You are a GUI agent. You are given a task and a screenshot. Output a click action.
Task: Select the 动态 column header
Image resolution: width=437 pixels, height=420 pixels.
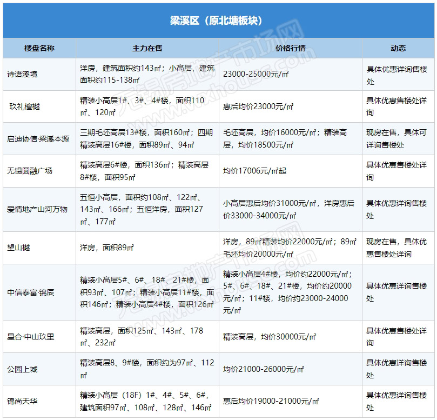click(x=398, y=48)
